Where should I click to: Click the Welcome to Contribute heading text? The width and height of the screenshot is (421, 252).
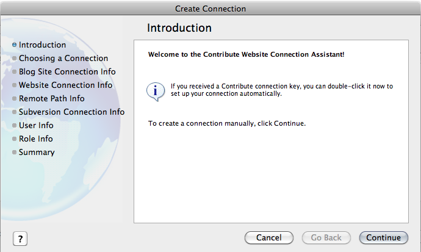click(246, 54)
